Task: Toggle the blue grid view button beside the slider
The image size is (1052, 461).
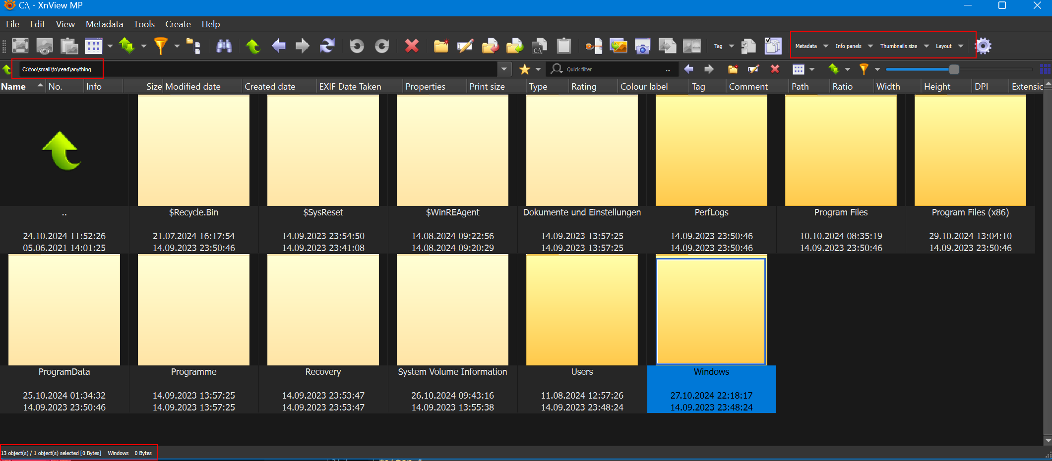Action: 1045,69
